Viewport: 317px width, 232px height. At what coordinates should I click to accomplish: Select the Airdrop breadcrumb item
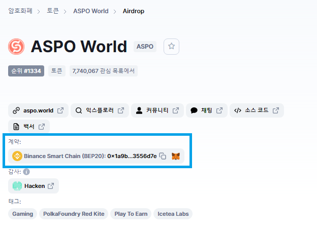tap(134, 11)
